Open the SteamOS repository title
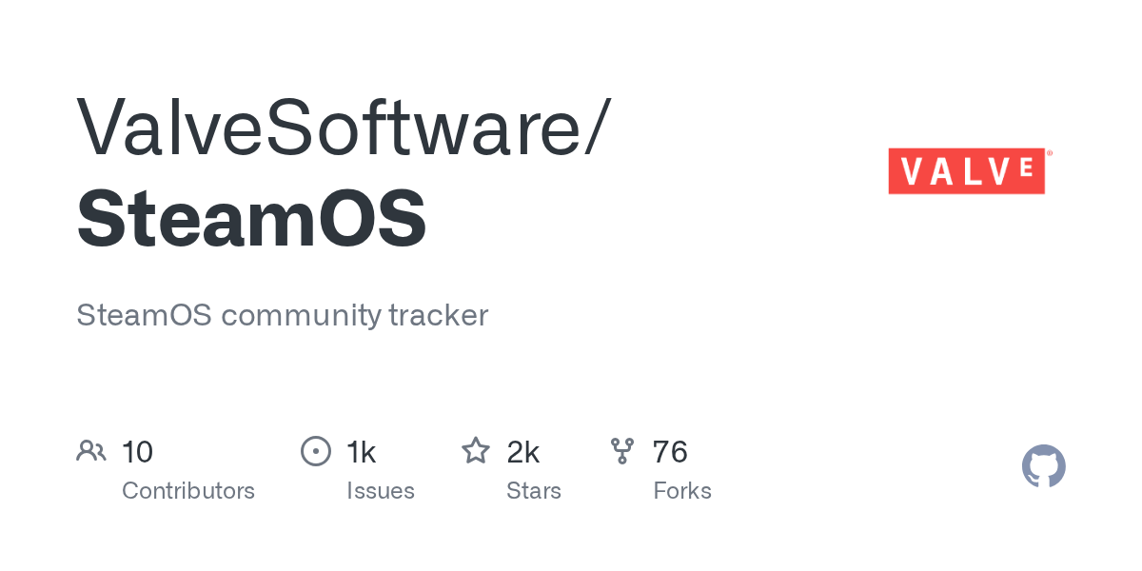This screenshot has width=1142, height=571. (251, 219)
